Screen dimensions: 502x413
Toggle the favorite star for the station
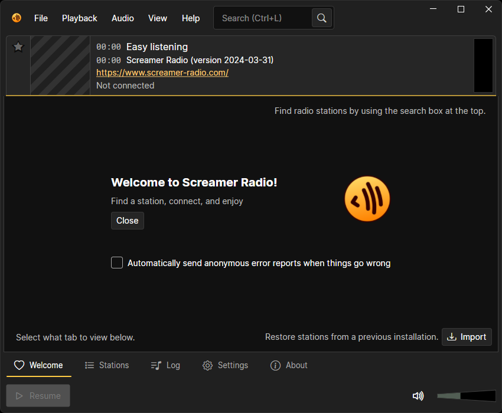[x=18, y=47]
